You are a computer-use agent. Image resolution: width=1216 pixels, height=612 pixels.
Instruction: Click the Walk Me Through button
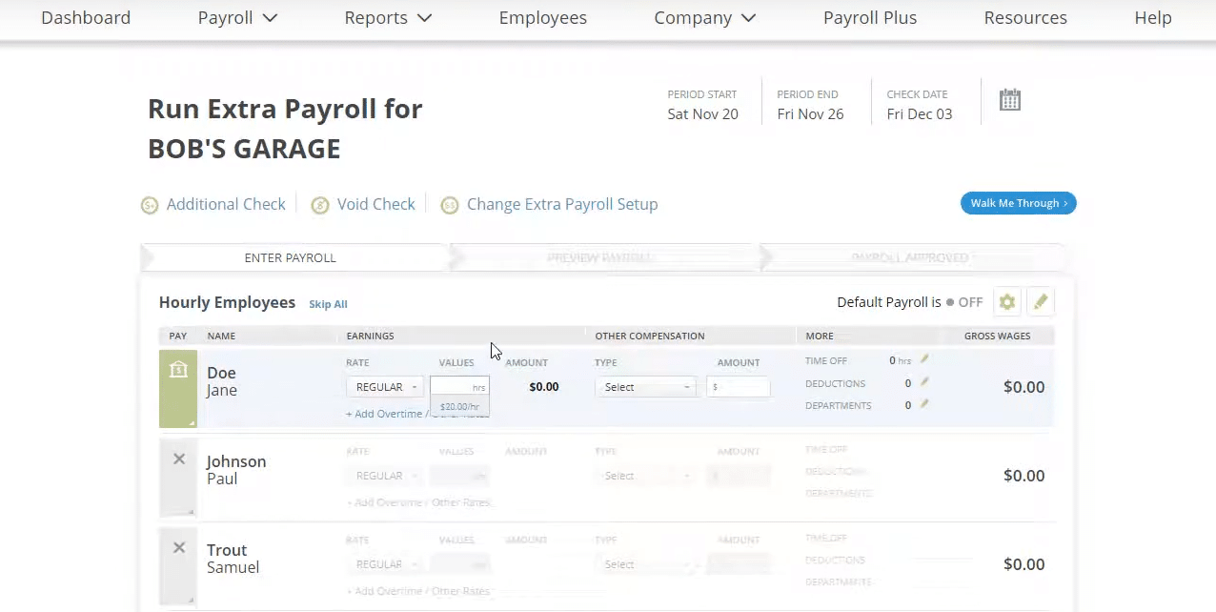click(x=1018, y=203)
